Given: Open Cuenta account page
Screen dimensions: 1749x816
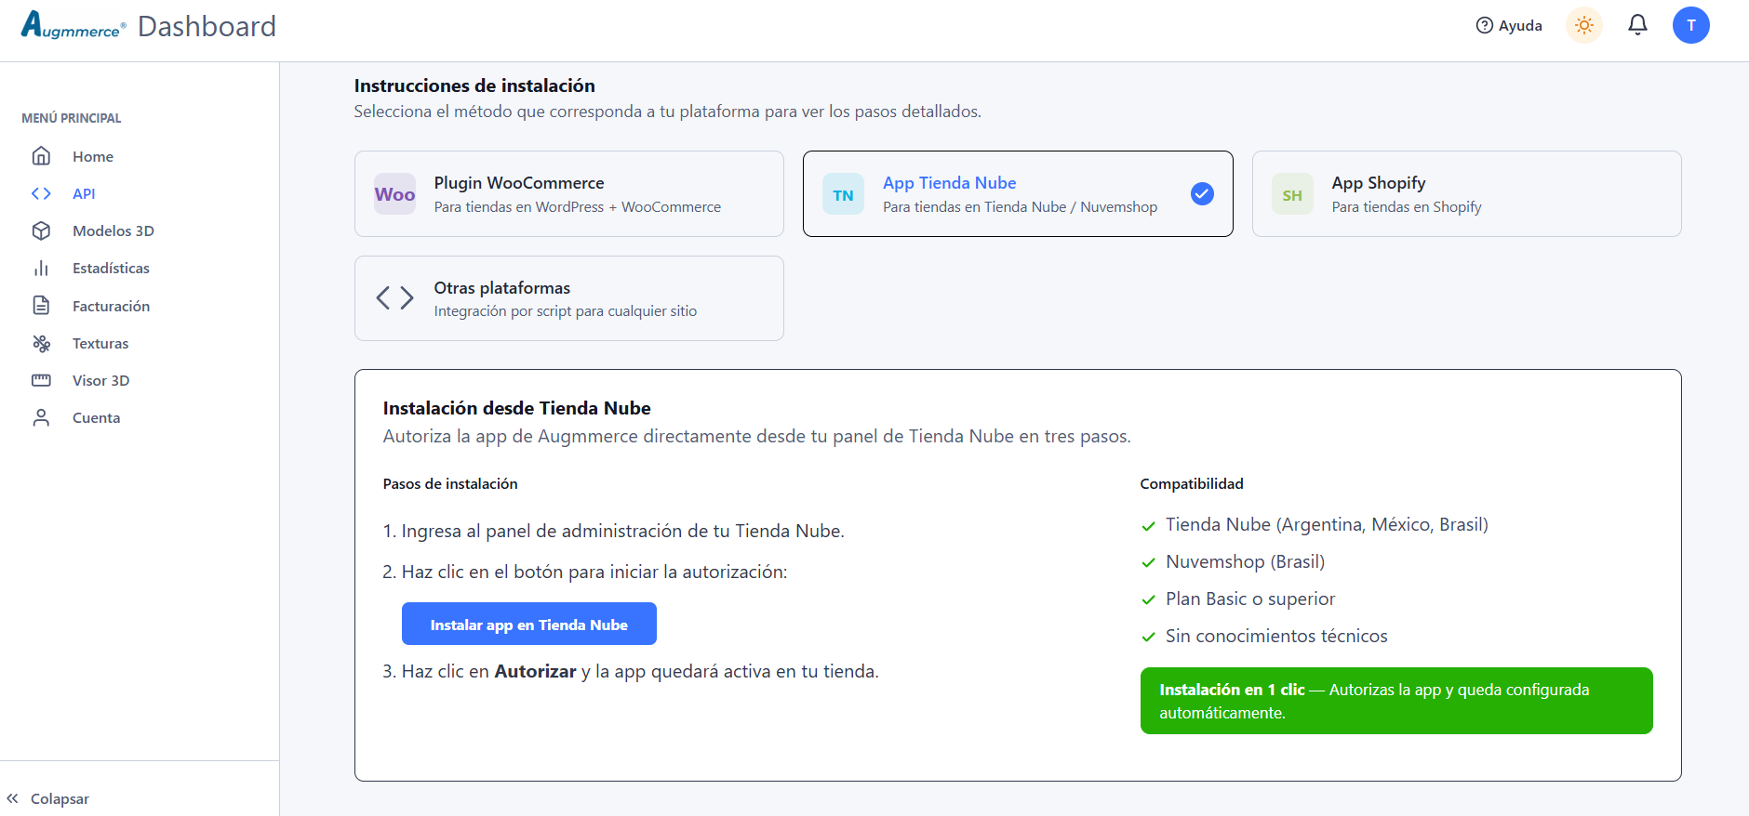Looking at the screenshot, I should (96, 417).
